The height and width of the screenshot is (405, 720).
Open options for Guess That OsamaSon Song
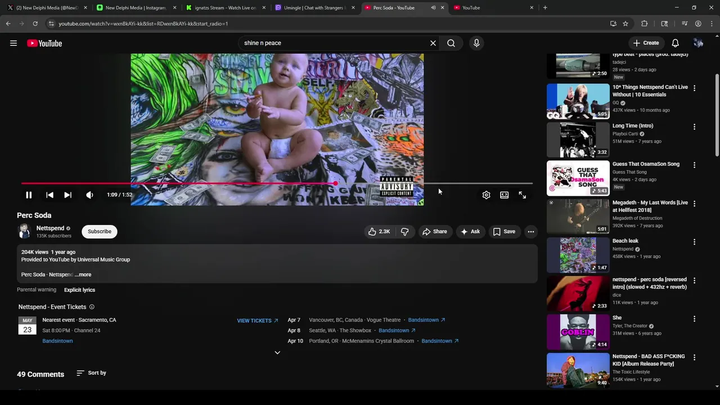coord(694,165)
